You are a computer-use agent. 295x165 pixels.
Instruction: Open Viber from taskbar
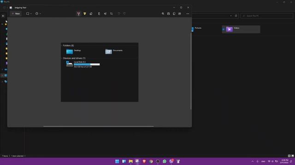click(x=171, y=161)
